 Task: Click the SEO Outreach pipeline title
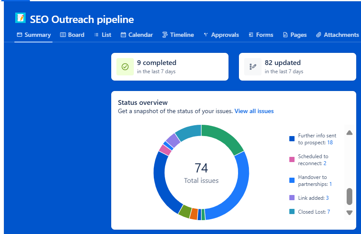(x=82, y=19)
